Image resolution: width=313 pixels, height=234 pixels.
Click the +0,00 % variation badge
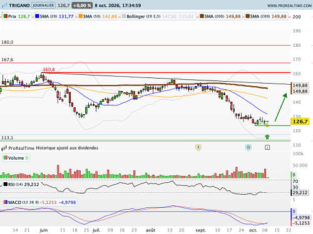point(82,6)
